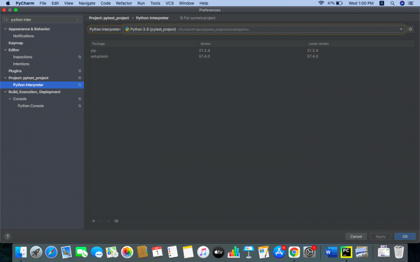The width and height of the screenshot is (420, 262).
Task: Open Calendar from the dock
Action: [157, 252]
